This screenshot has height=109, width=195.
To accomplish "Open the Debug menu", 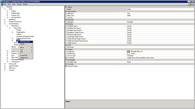I will pos(19,4).
